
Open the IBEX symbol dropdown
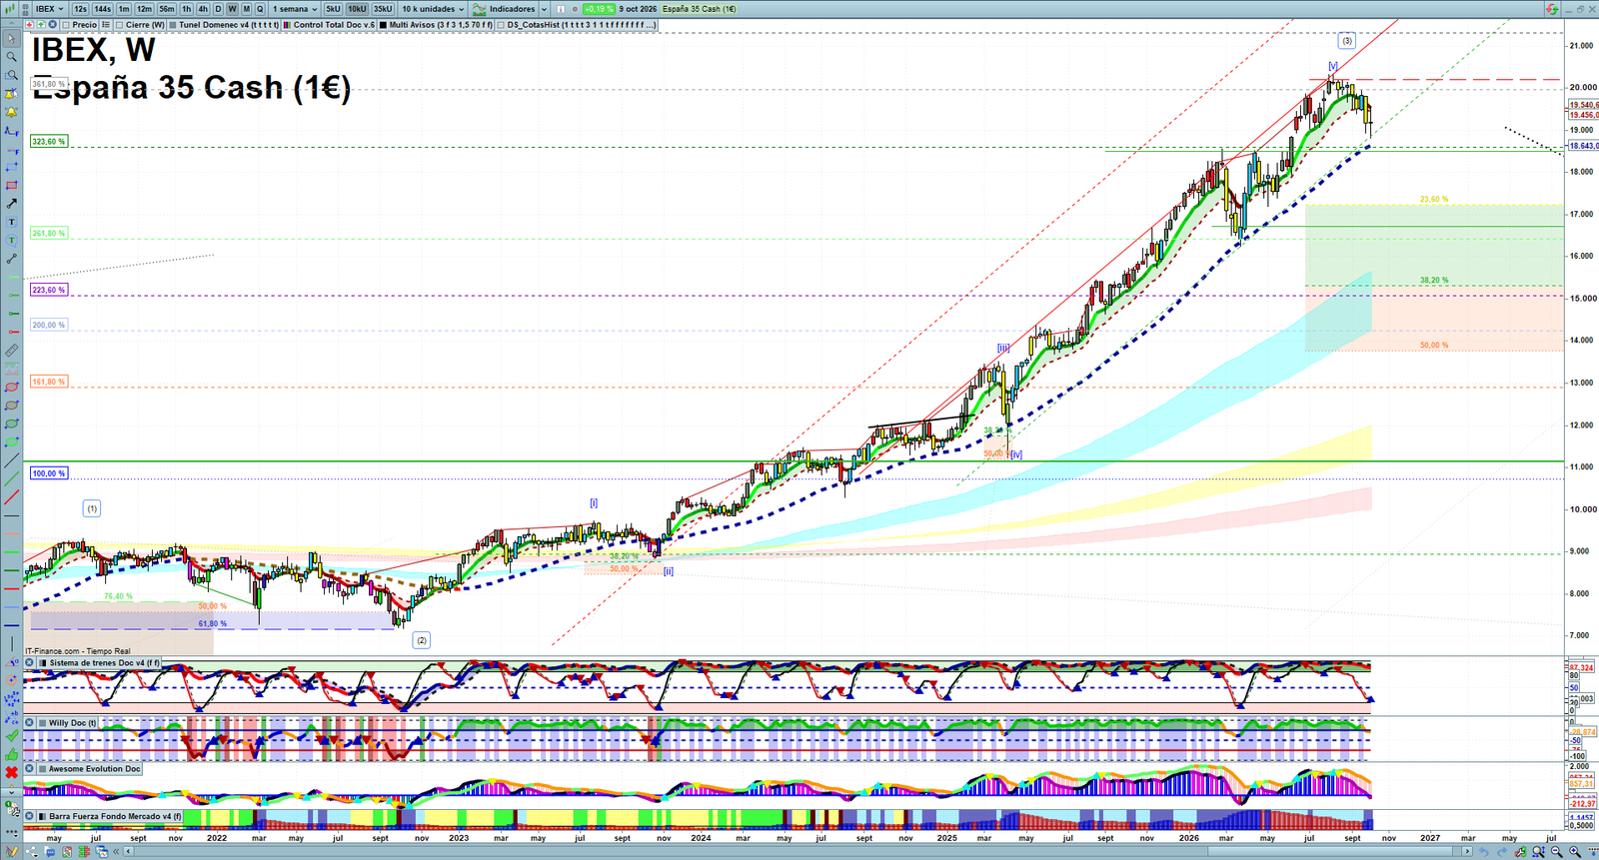(49, 9)
